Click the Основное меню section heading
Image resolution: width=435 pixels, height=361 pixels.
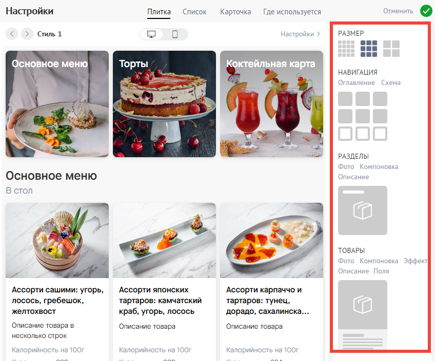click(51, 176)
